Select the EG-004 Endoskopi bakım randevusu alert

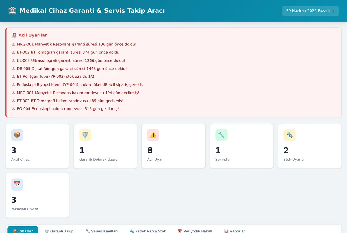65,109
